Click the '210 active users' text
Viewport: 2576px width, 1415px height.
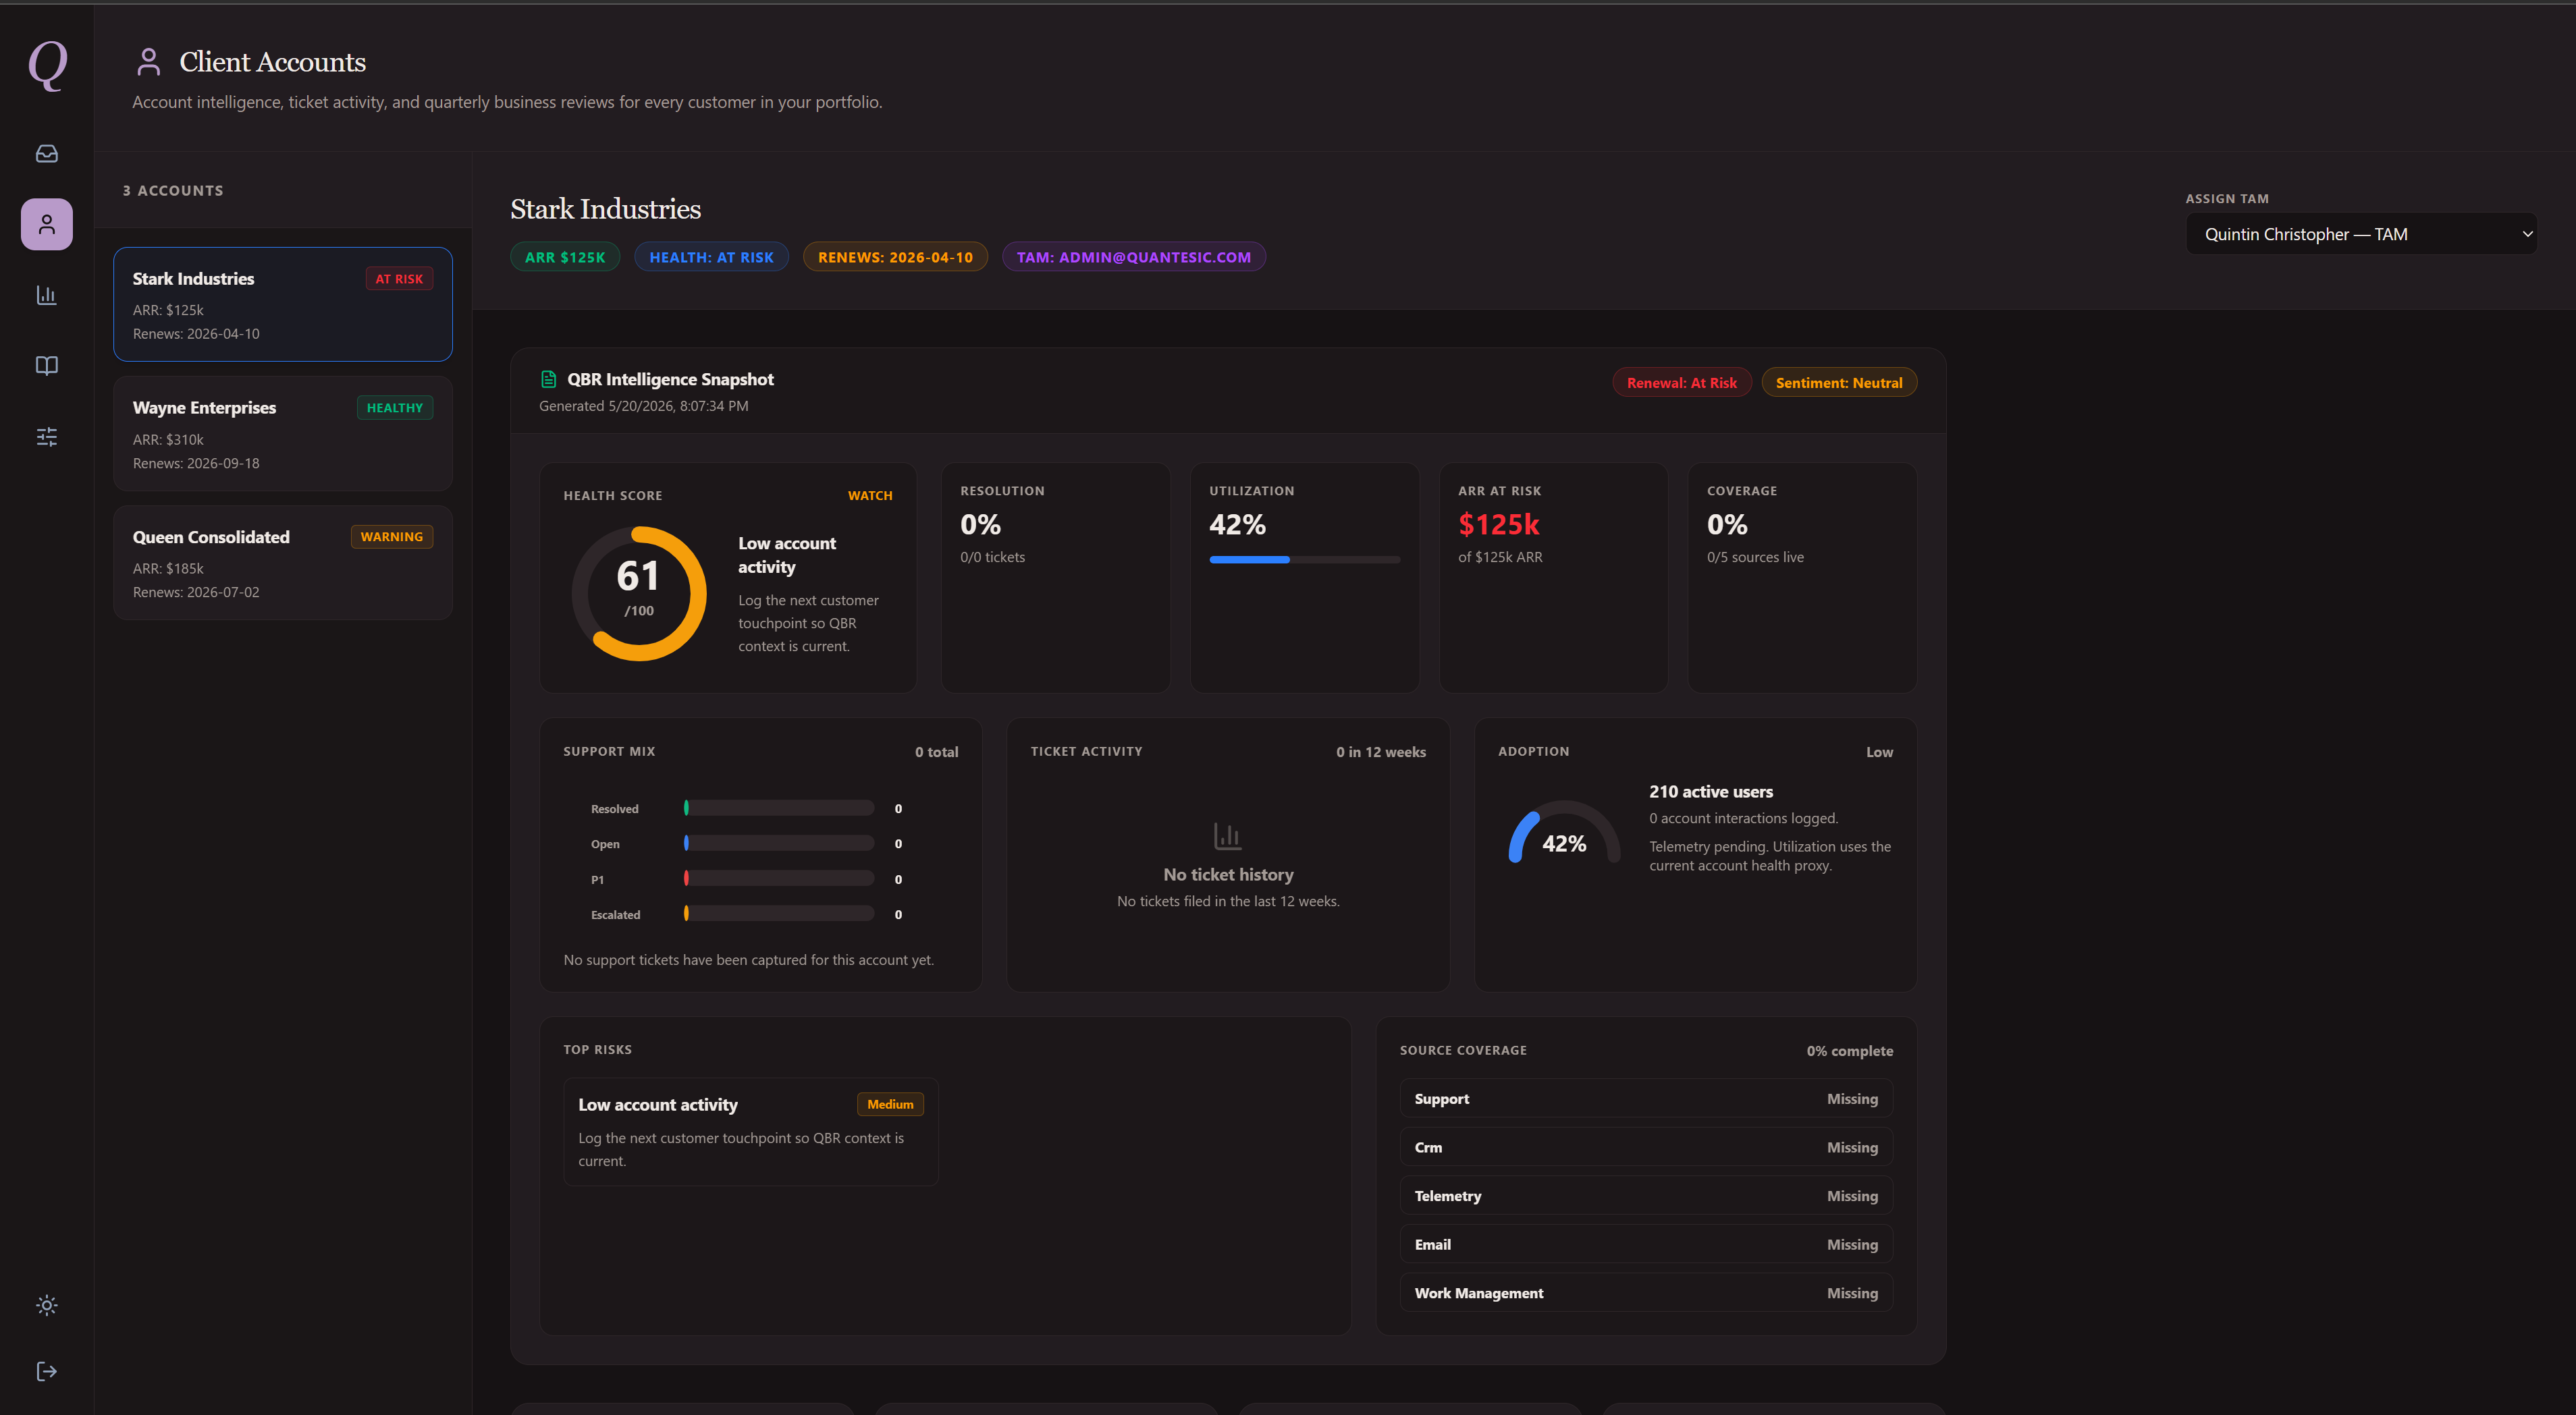[x=1710, y=792]
